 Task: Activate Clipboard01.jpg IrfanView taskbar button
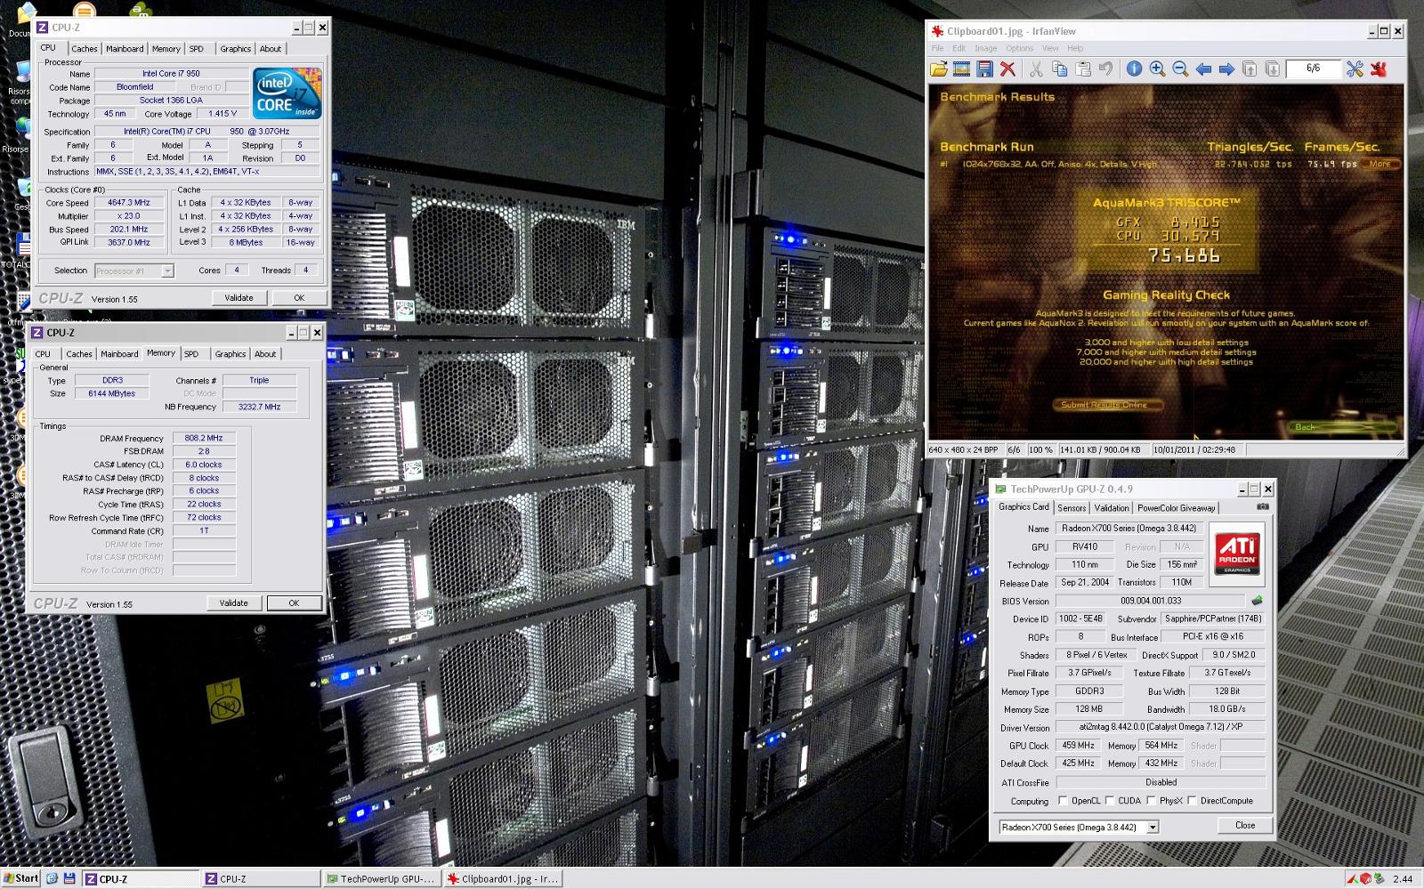[502, 879]
